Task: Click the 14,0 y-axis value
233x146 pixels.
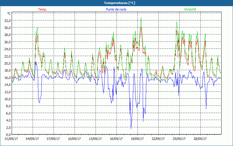Action: click(x=8, y=85)
